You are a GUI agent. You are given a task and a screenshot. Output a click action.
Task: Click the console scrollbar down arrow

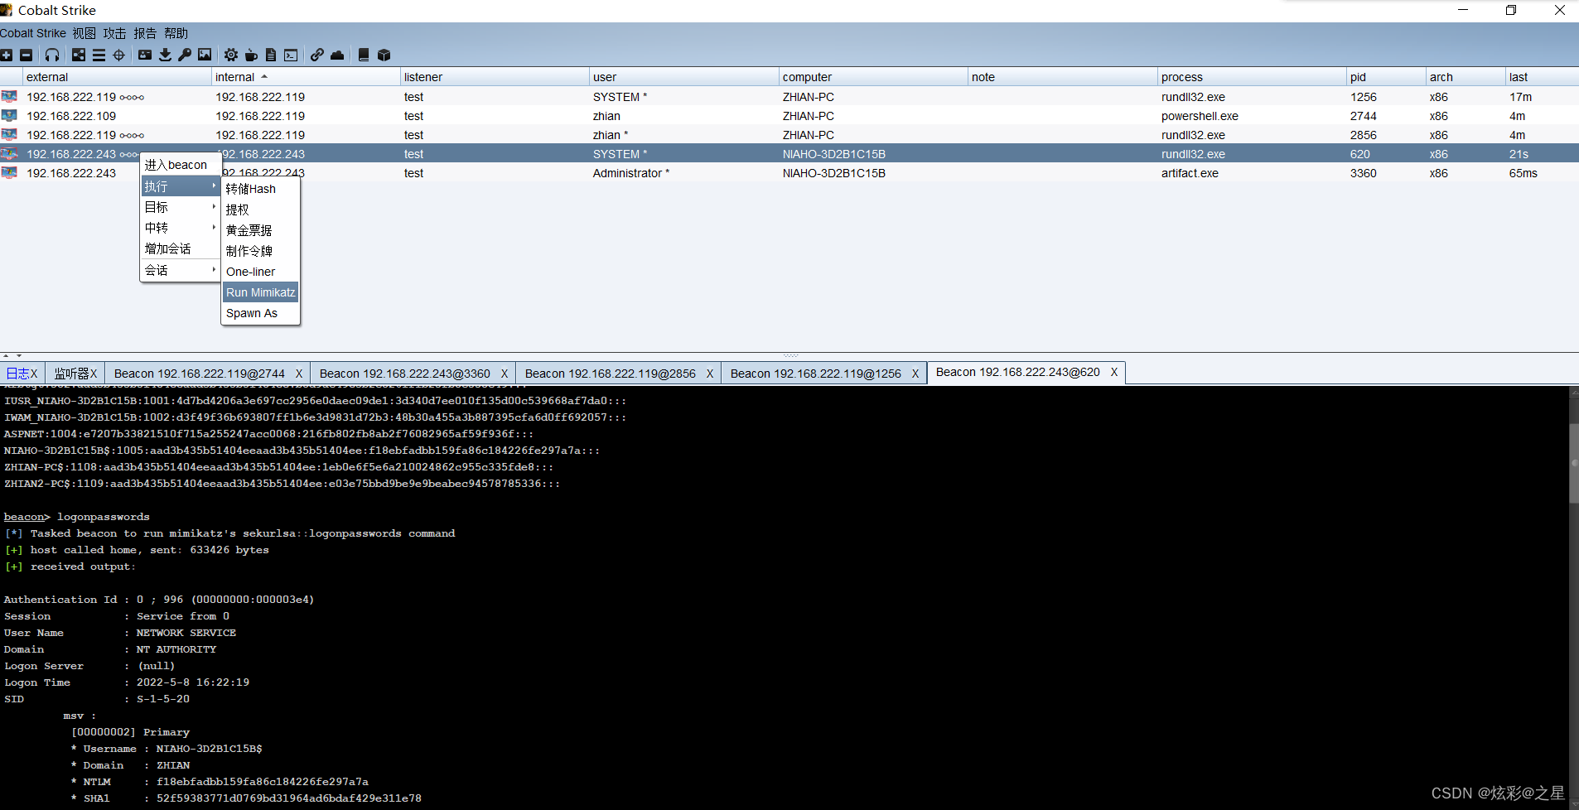1574,804
